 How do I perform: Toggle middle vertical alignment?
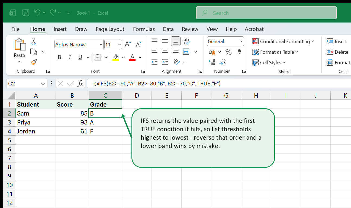[165, 41]
